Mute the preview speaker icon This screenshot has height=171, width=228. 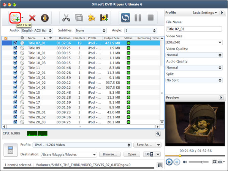click(185, 162)
